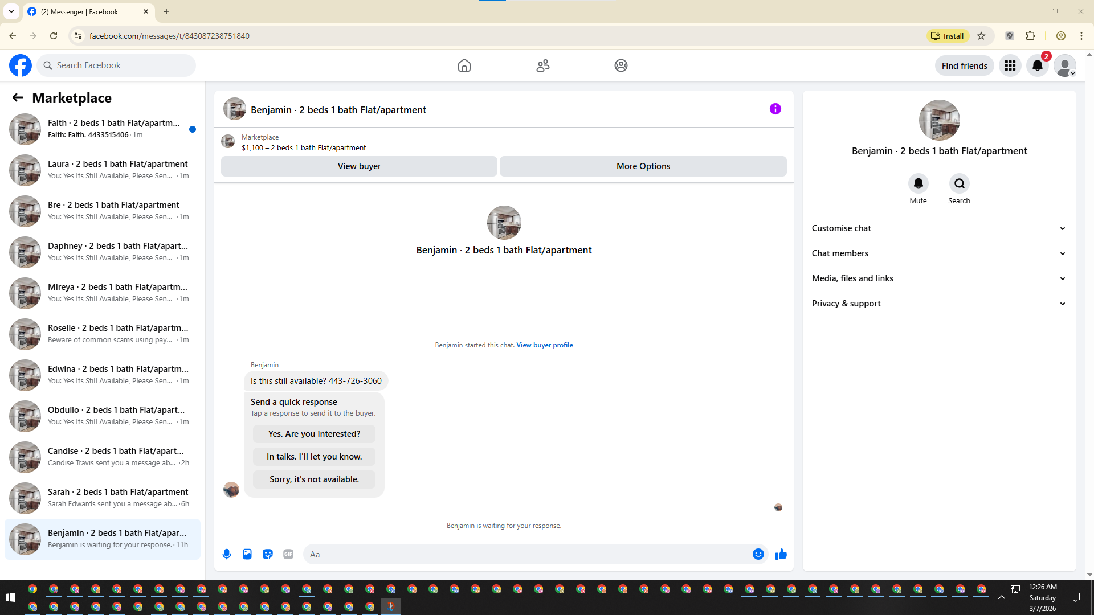Screen dimensions: 1094x615
Task: Expand the Customise chat section
Action: [939, 228]
